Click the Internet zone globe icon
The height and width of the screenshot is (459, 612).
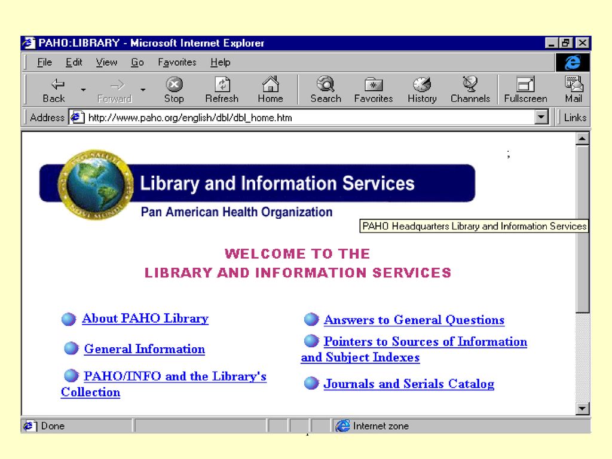pos(342,426)
